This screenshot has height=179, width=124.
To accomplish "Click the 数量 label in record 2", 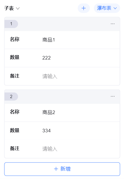I will pos(15,130).
